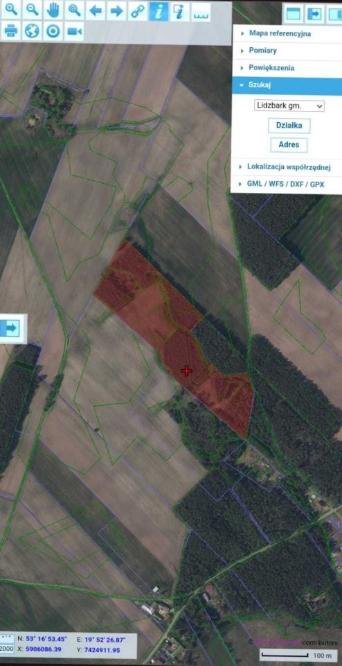This screenshot has height=666, width=342.
Task: Activate the pan hand tool
Action: [x=53, y=10]
